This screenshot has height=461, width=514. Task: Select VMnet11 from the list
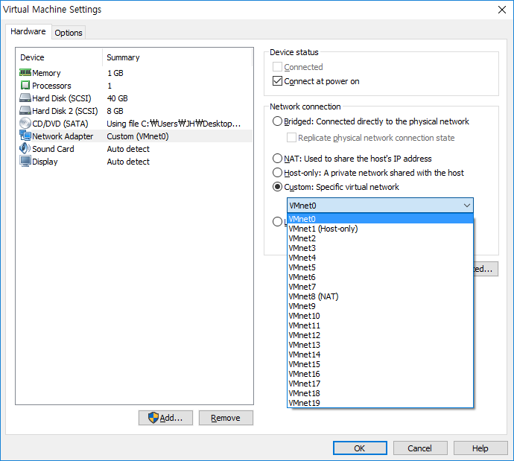[x=380, y=325]
